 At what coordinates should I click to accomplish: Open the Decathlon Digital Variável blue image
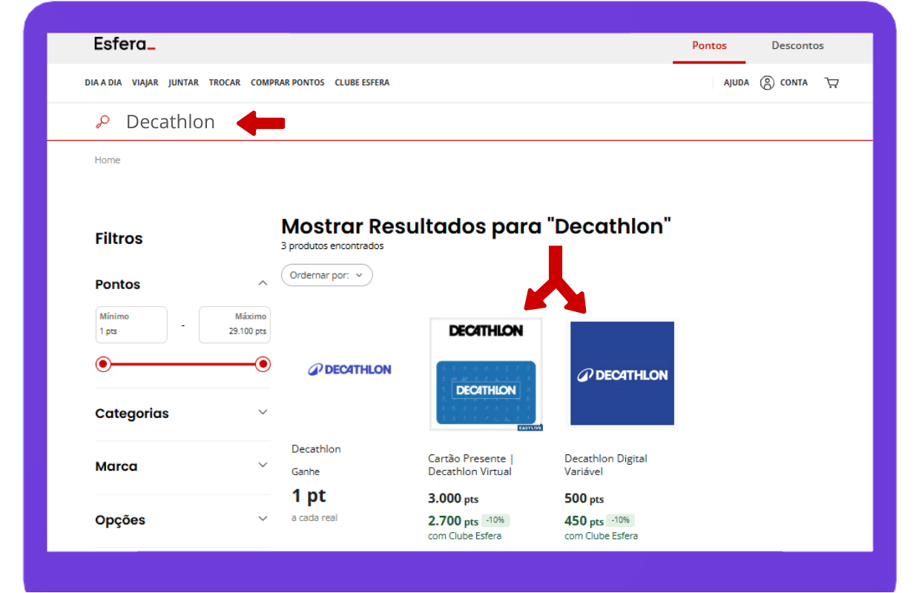tap(622, 374)
